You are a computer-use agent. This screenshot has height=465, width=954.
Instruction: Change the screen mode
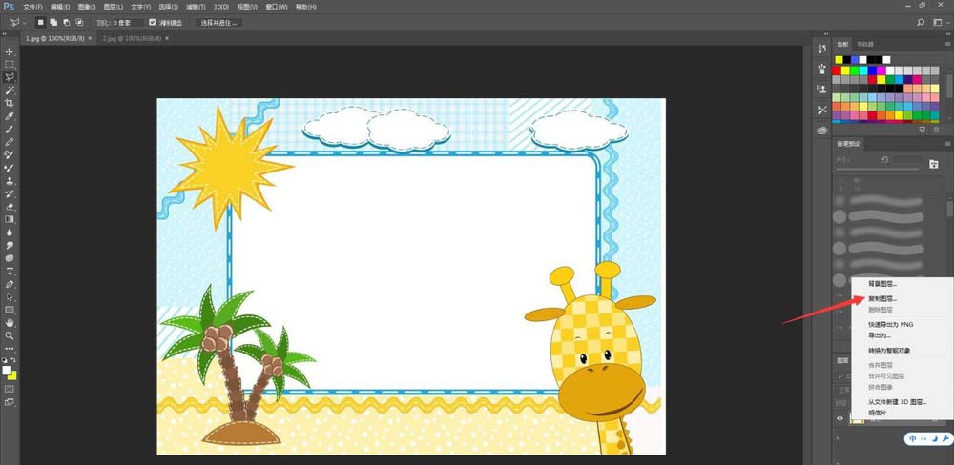[10, 402]
